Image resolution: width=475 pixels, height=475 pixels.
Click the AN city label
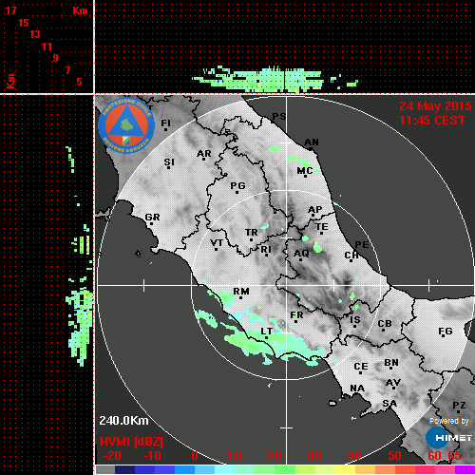tap(312, 142)
